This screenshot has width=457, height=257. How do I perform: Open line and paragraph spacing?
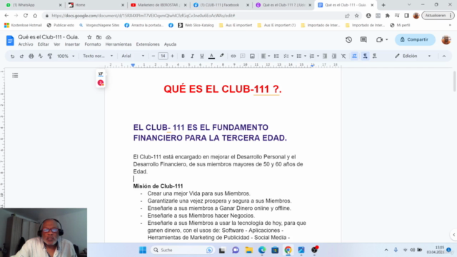[276, 56]
